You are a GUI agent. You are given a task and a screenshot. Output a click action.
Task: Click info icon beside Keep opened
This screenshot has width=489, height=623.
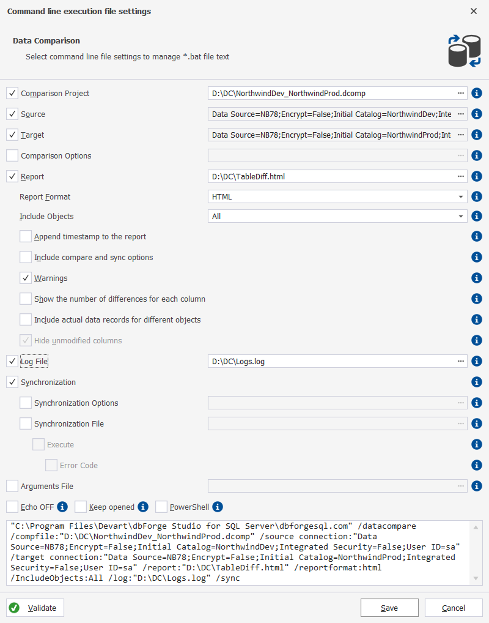pyautogui.click(x=141, y=507)
